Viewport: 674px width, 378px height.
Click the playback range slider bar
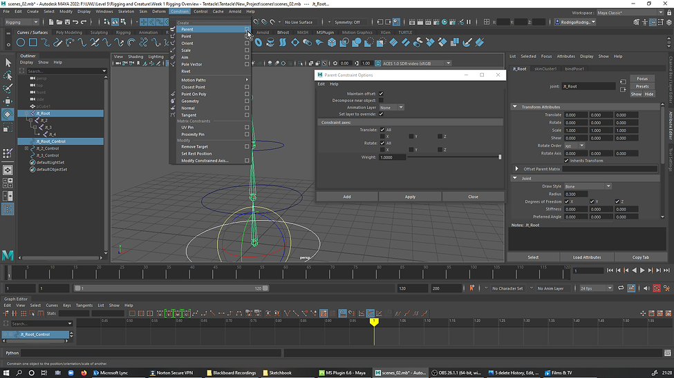click(171, 288)
